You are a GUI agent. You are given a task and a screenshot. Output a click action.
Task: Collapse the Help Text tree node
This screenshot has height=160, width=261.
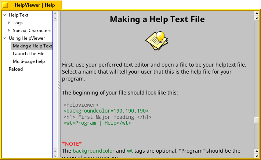(5, 15)
